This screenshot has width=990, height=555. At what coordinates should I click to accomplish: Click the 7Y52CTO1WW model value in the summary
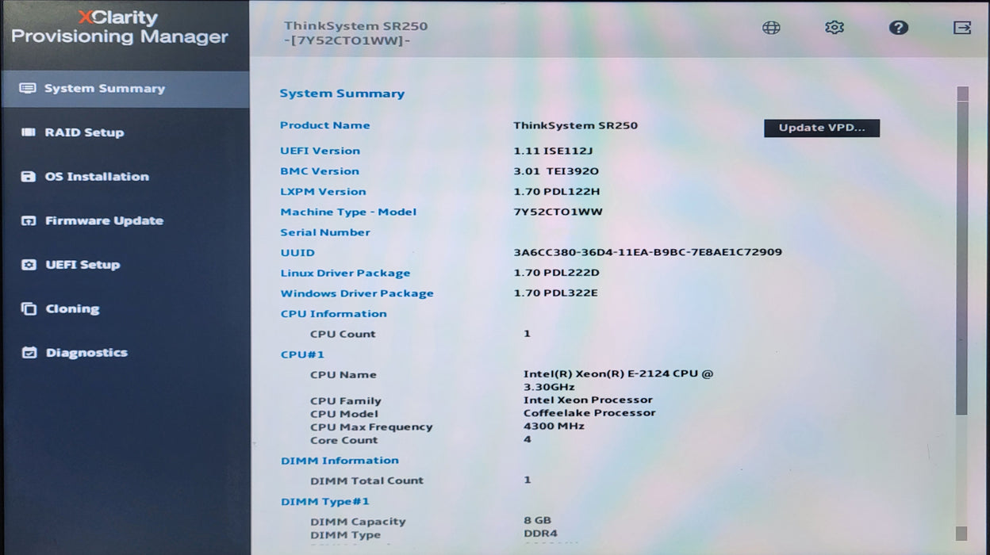pyautogui.click(x=558, y=212)
